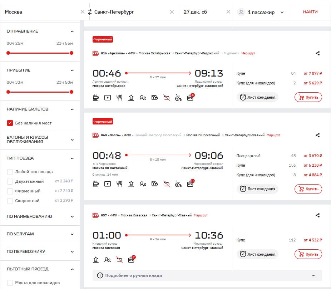Click the luggage icon for train 060
The height and width of the screenshot is (289, 331).
(x=191, y=183)
